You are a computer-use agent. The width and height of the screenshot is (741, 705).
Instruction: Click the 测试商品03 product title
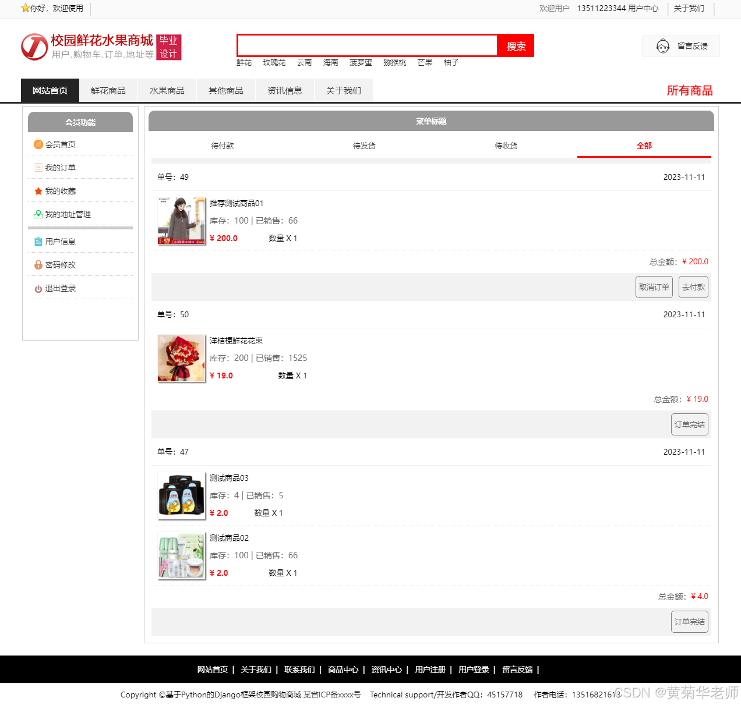click(x=229, y=478)
